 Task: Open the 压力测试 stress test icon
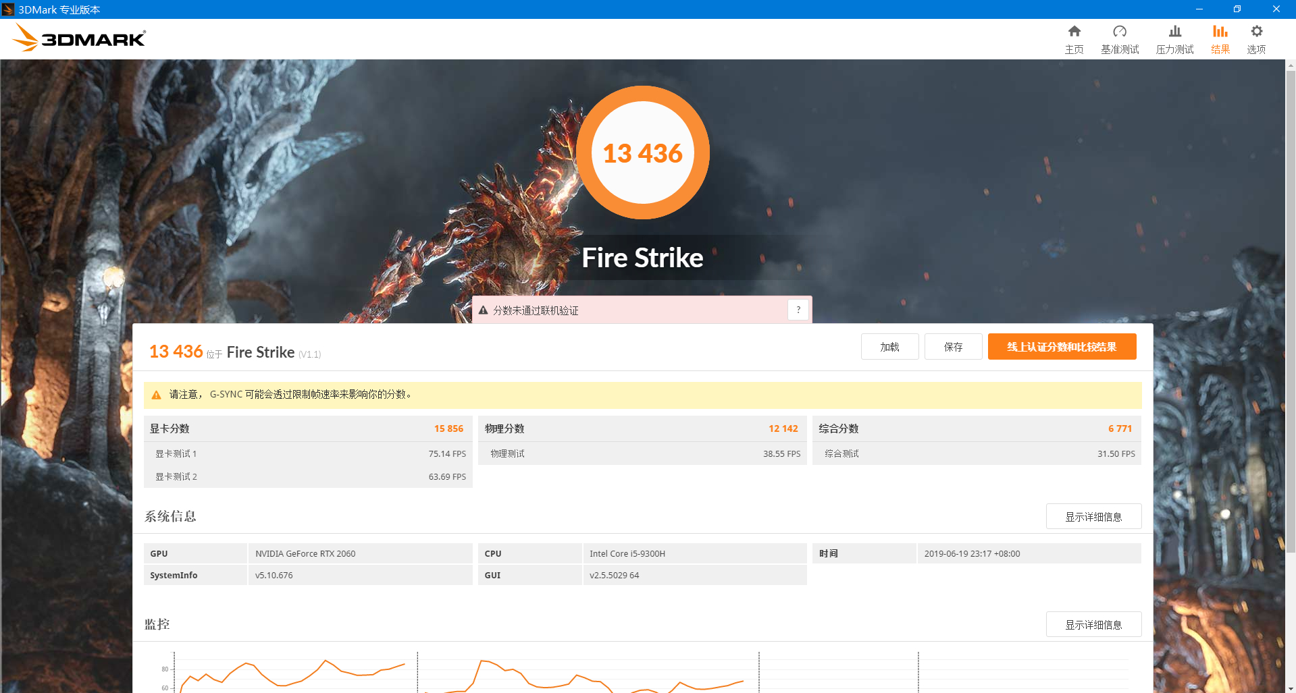1175,32
